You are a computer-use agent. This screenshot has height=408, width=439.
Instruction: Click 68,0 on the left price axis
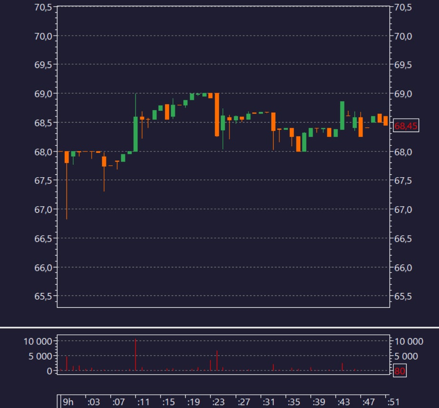tap(43, 152)
